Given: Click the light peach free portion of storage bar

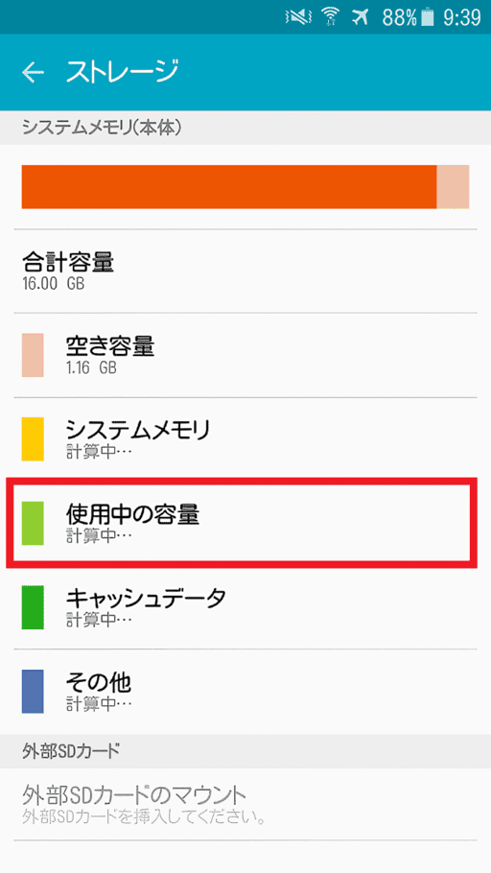Looking at the screenshot, I should tap(453, 186).
